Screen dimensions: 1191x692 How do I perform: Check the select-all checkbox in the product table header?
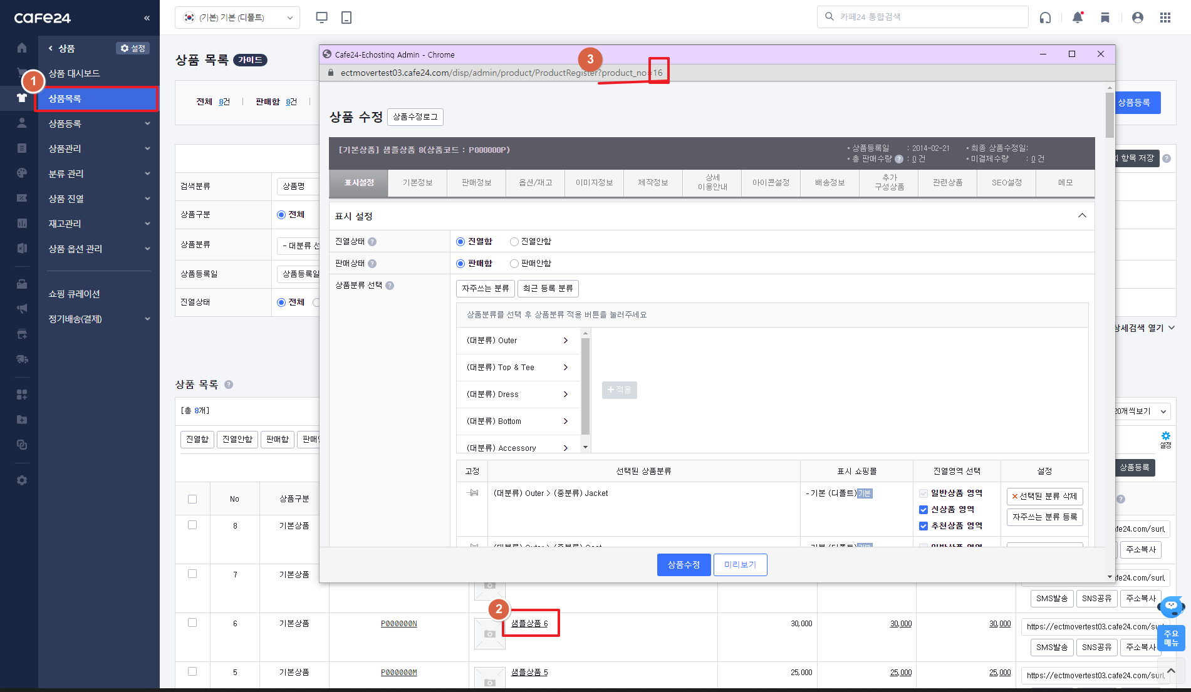pos(192,499)
